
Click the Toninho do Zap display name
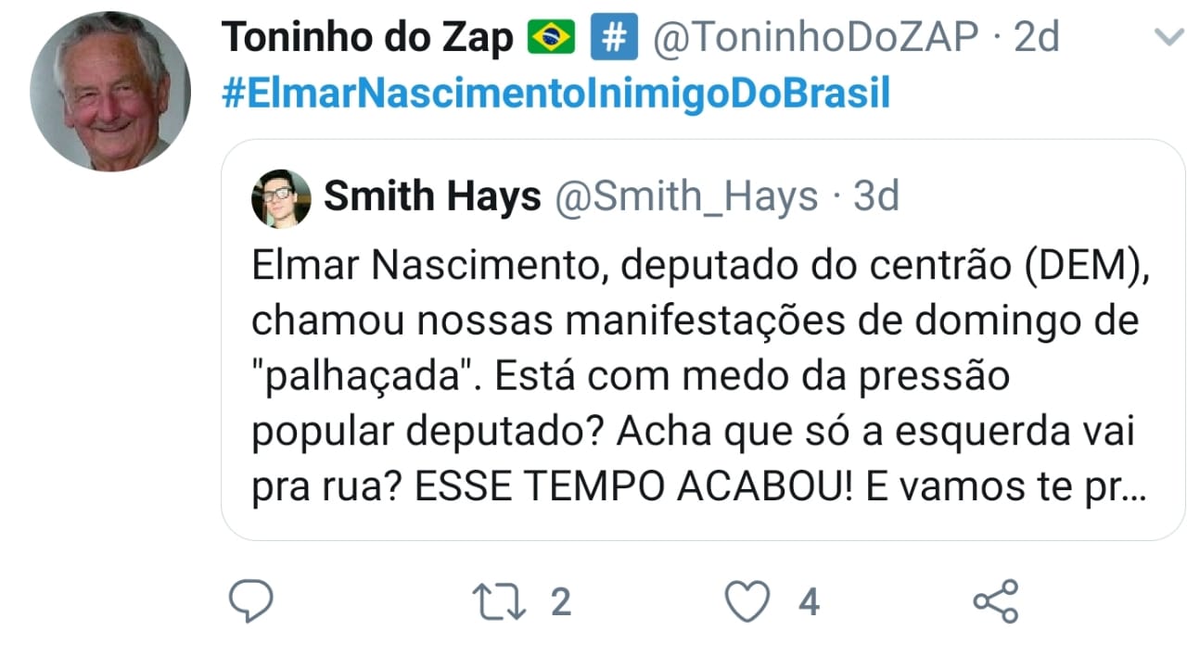pos(367,38)
